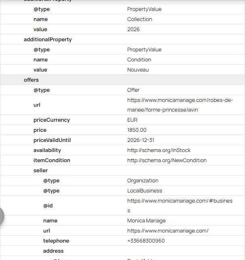Click the 'Condition' name value
Screen dimensions: 245x260
click(x=139, y=60)
